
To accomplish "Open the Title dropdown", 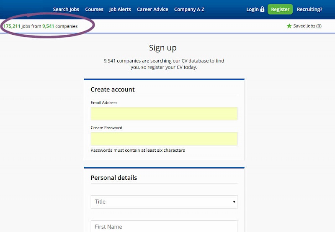I will (x=164, y=201).
